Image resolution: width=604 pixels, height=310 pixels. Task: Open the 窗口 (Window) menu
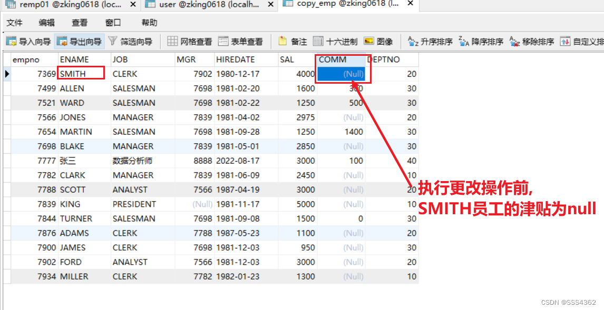point(113,23)
